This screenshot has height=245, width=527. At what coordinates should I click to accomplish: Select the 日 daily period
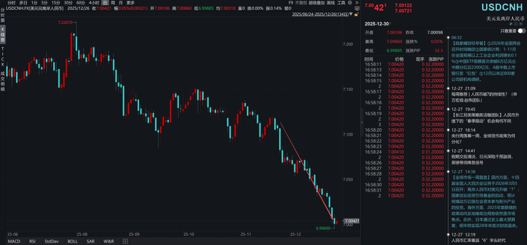(105, 3)
